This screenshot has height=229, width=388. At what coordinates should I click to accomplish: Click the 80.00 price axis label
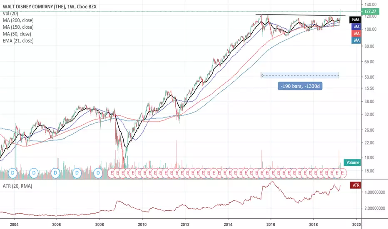[x=369, y=46]
